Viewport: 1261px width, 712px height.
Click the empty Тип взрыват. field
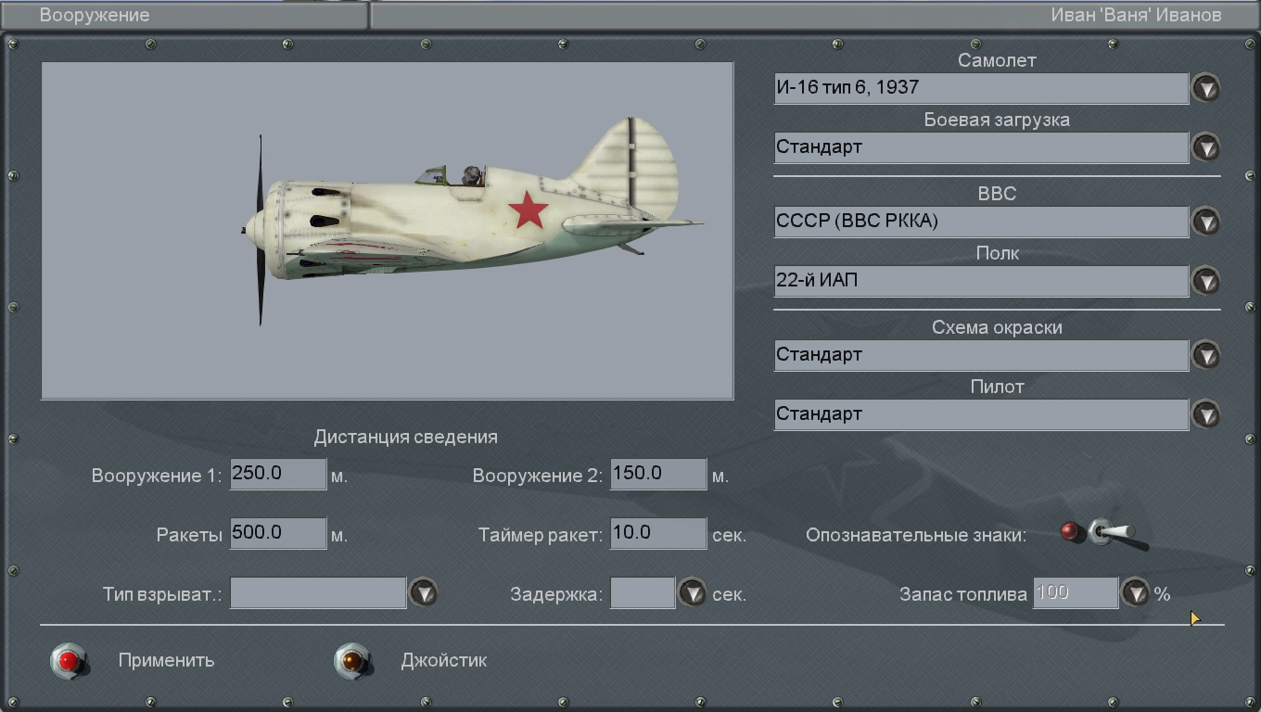coord(318,592)
